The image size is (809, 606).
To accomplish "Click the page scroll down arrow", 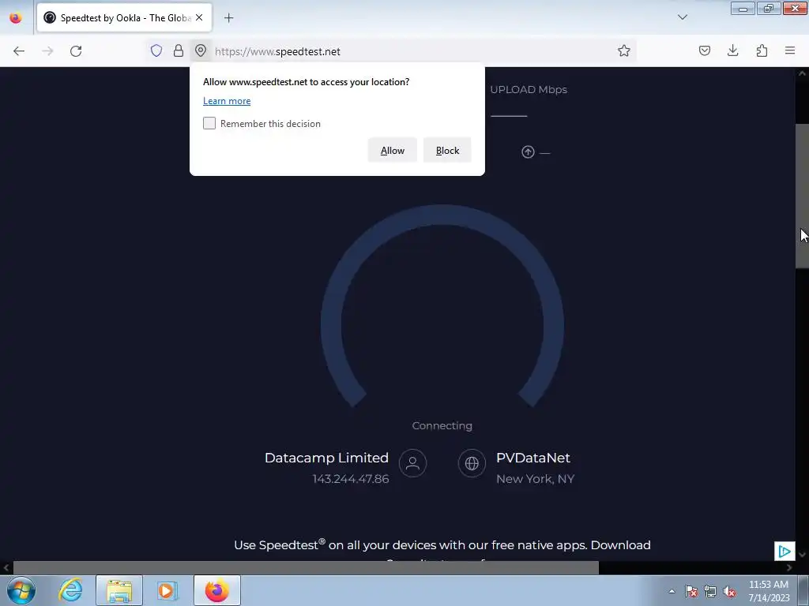I will [802, 555].
